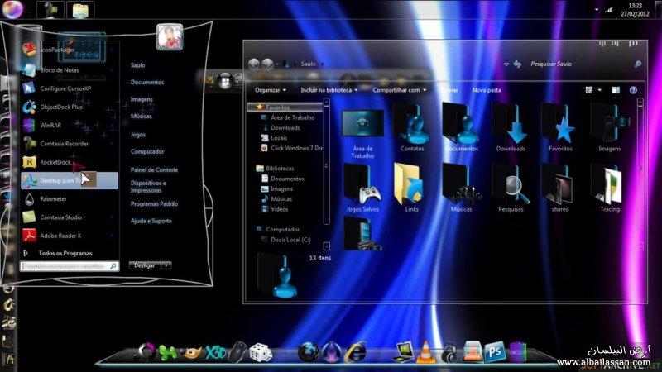The height and width of the screenshot is (372, 662).
Task: Open Painel de Controle
Action: pos(154,170)
